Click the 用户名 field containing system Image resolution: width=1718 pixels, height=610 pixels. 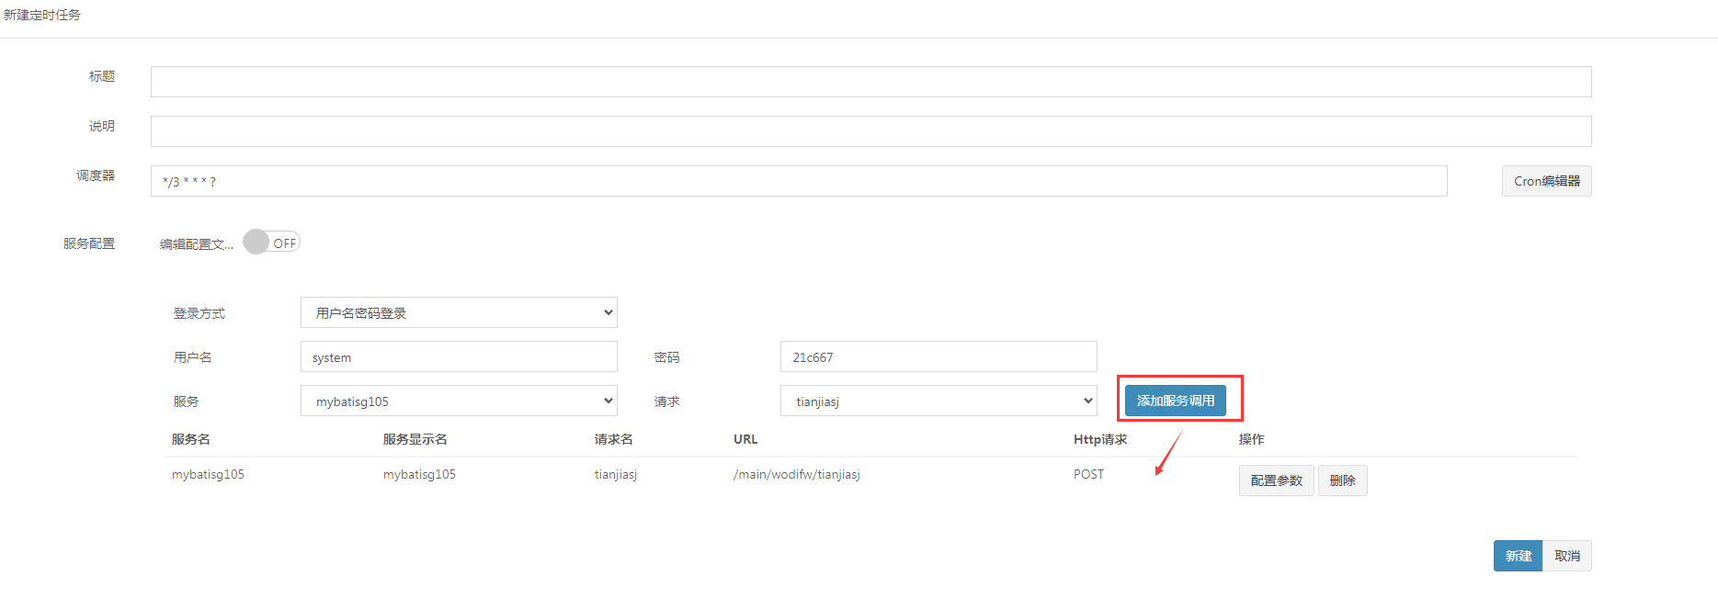459,356
